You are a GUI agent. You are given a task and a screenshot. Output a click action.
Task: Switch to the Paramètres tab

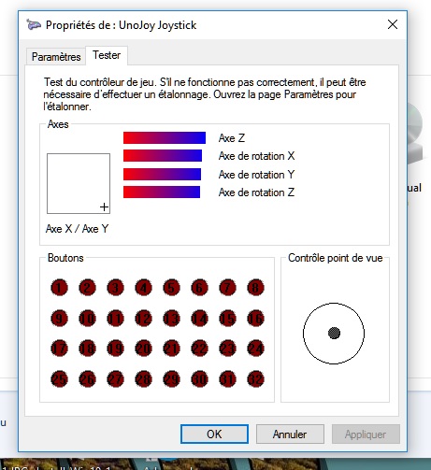click(56, 57)
